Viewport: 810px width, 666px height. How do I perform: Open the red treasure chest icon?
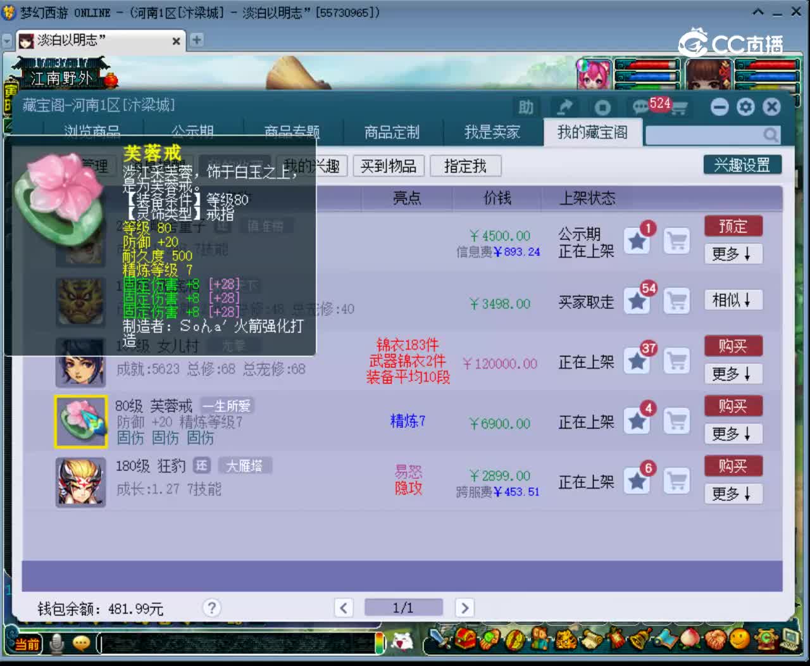(464, 638)
